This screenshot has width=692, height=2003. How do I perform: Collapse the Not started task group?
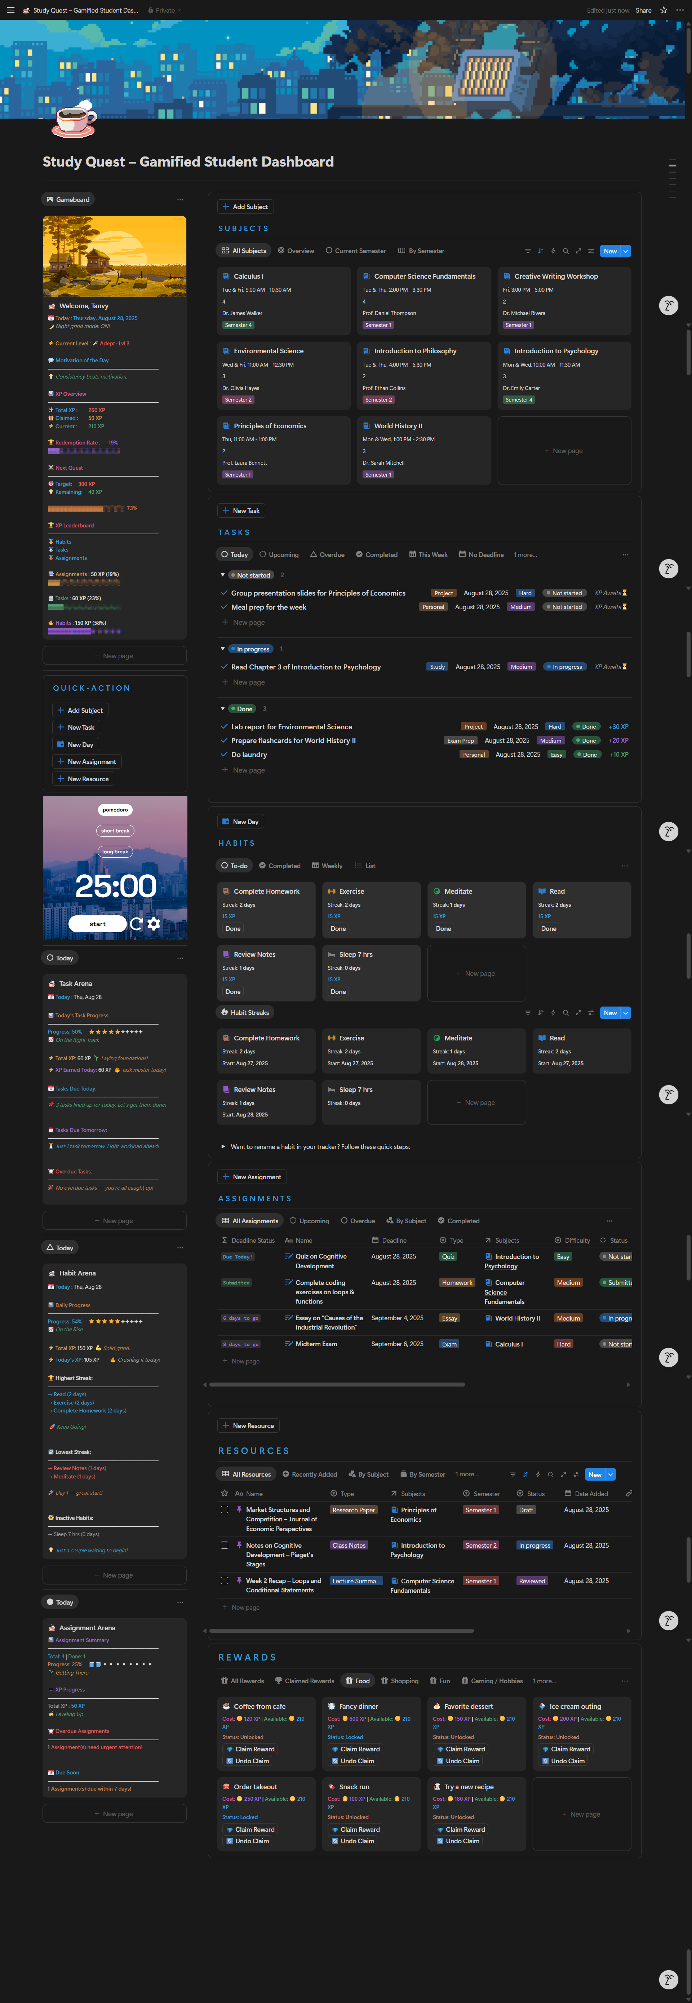[222, 575]
